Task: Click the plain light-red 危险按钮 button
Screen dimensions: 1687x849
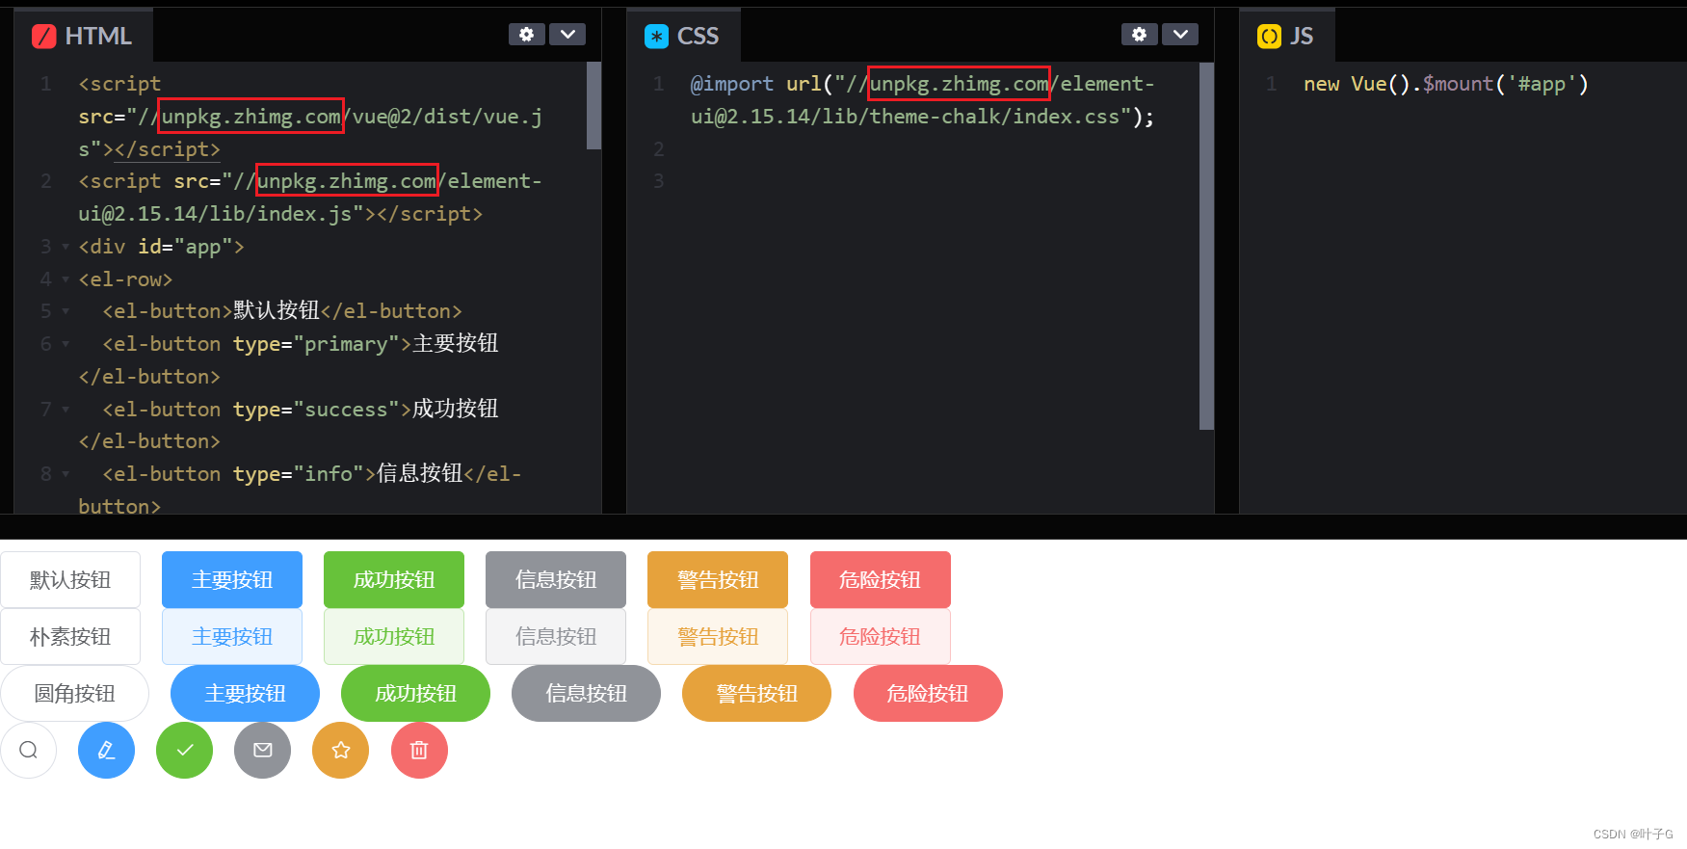Action: (881, 636)
